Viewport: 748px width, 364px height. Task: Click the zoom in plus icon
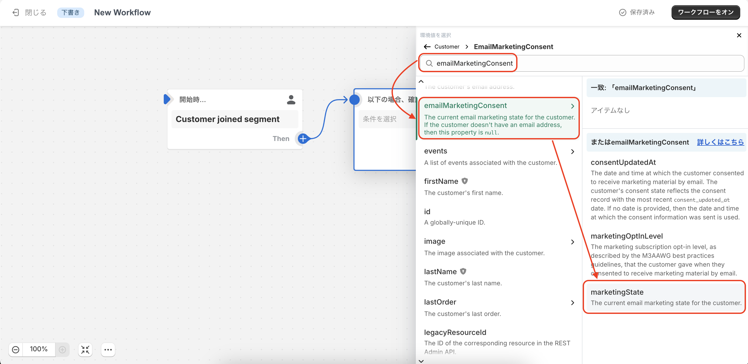pos(62,349)
